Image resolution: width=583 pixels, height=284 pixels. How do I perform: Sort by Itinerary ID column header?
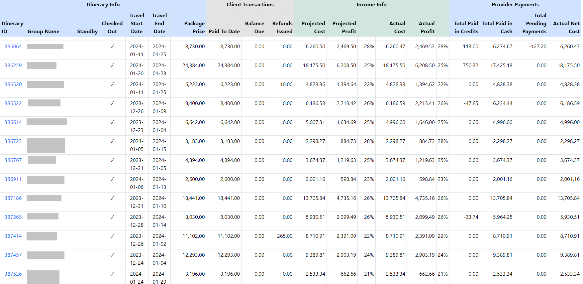[12, 28]
